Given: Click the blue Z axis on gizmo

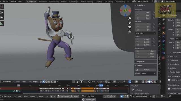Looking at the screenshot, I should (126, 6).
